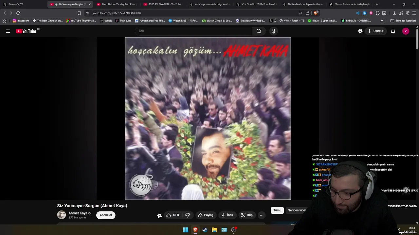Show hidden bookmarks overflow chevron
The height and width of the screenshot is (235, 419).
(382, 21)
